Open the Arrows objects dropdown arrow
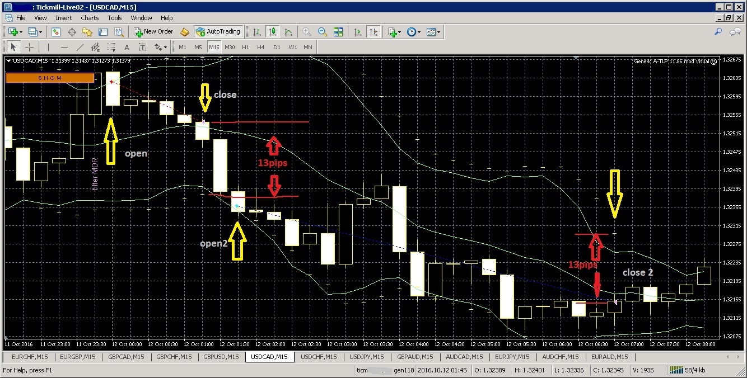Image resolution: width=747 pixels, height=378 pixels. [x=166, y=47]
